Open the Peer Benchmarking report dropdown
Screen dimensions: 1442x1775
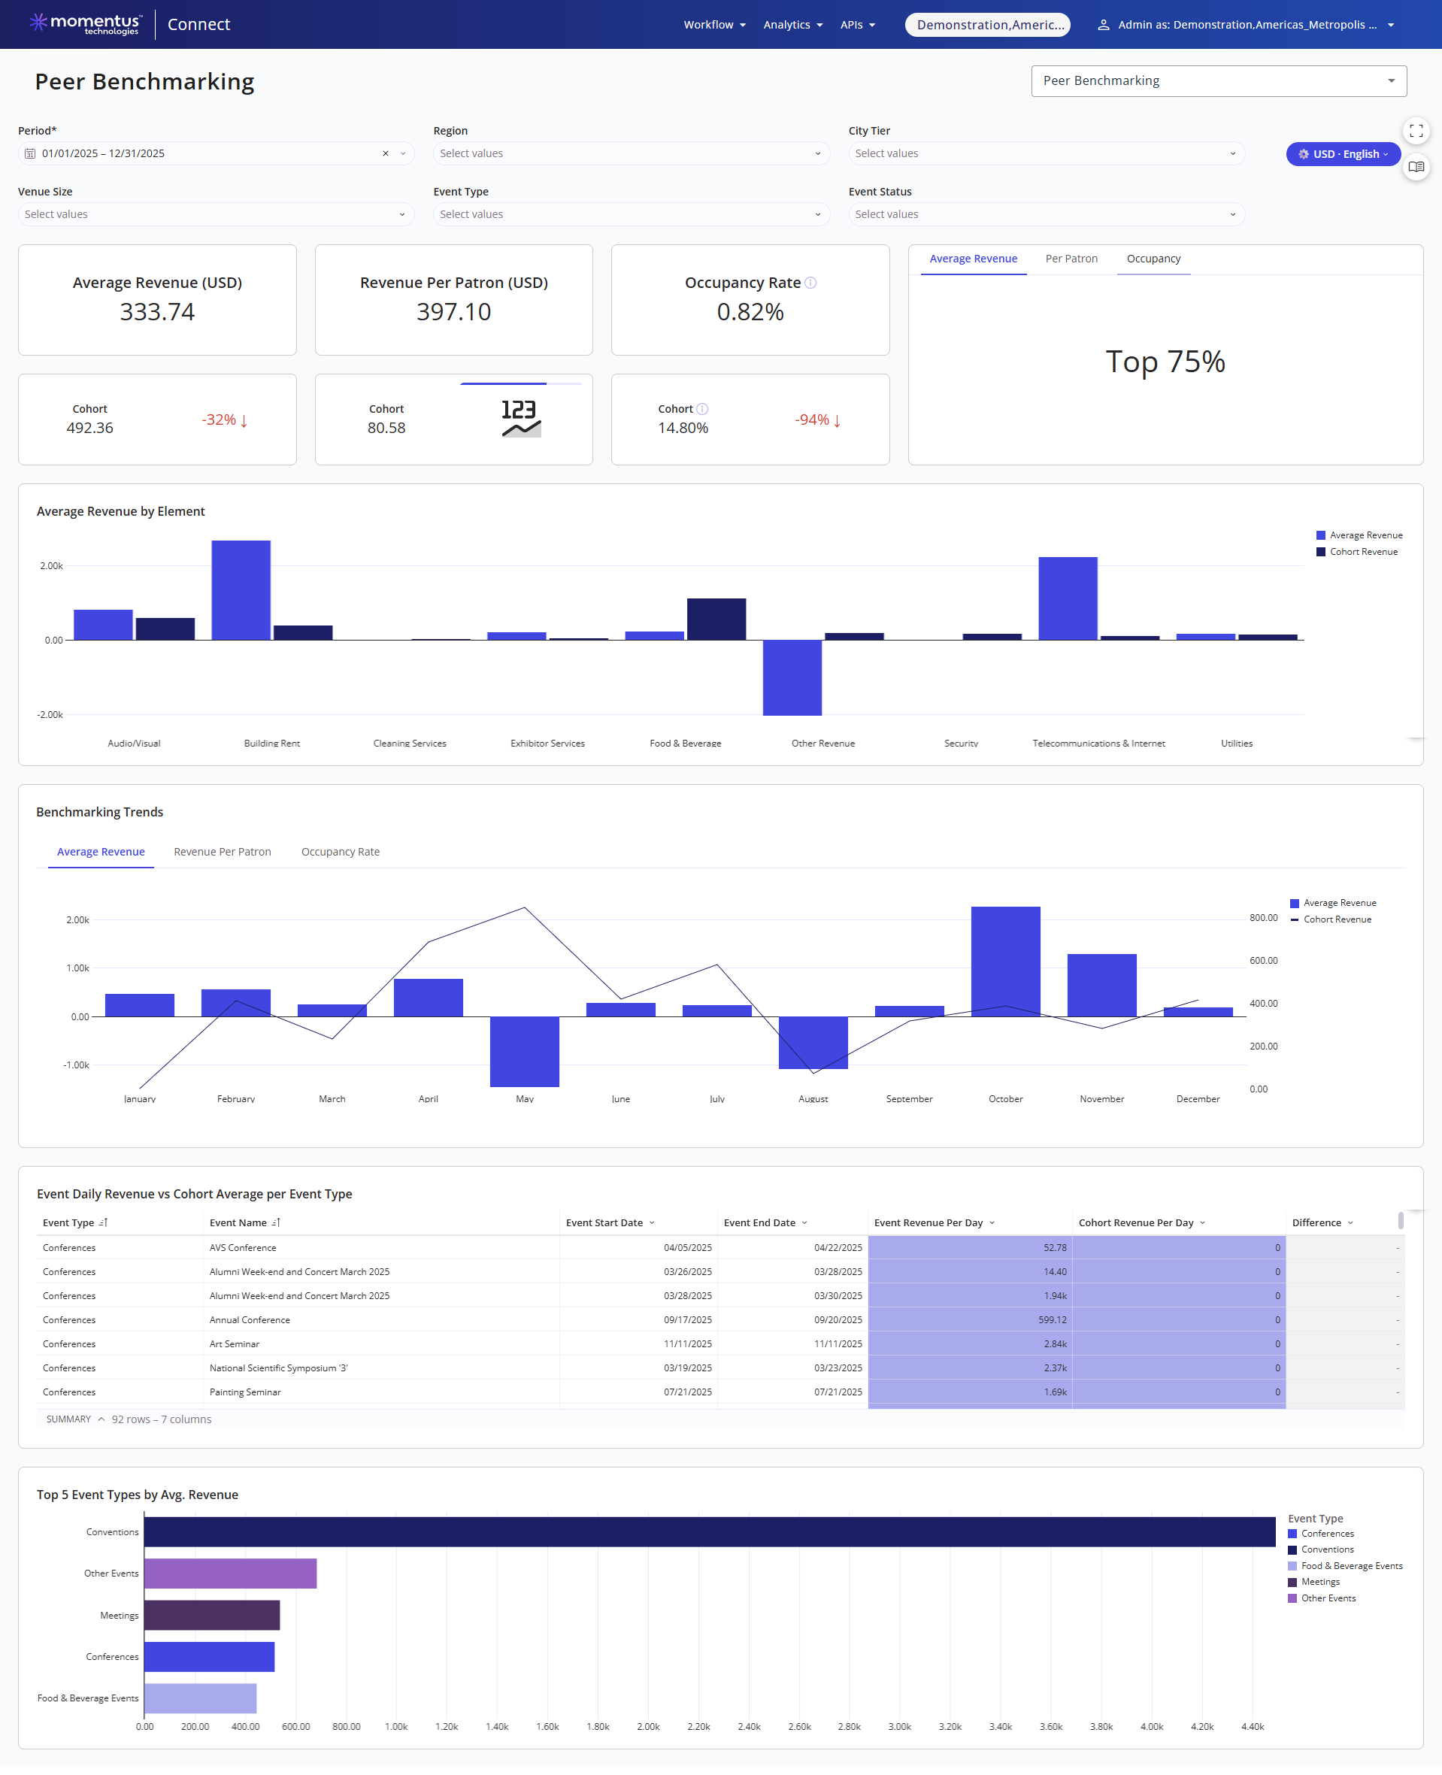(1219, 80)
